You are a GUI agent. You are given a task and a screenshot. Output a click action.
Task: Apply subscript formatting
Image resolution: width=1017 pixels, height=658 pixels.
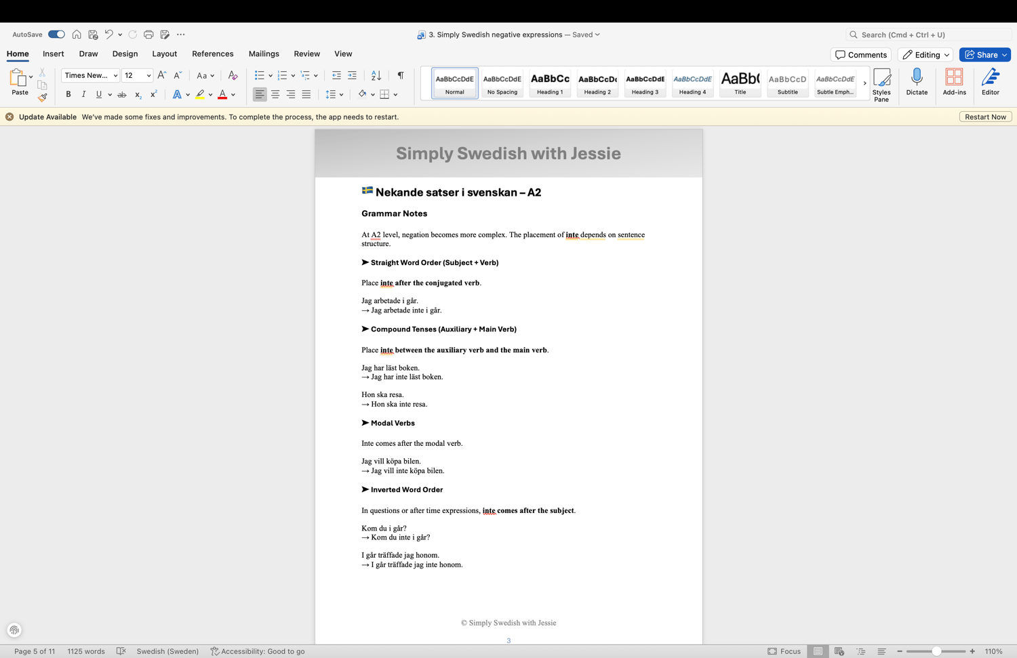(138, 95)
